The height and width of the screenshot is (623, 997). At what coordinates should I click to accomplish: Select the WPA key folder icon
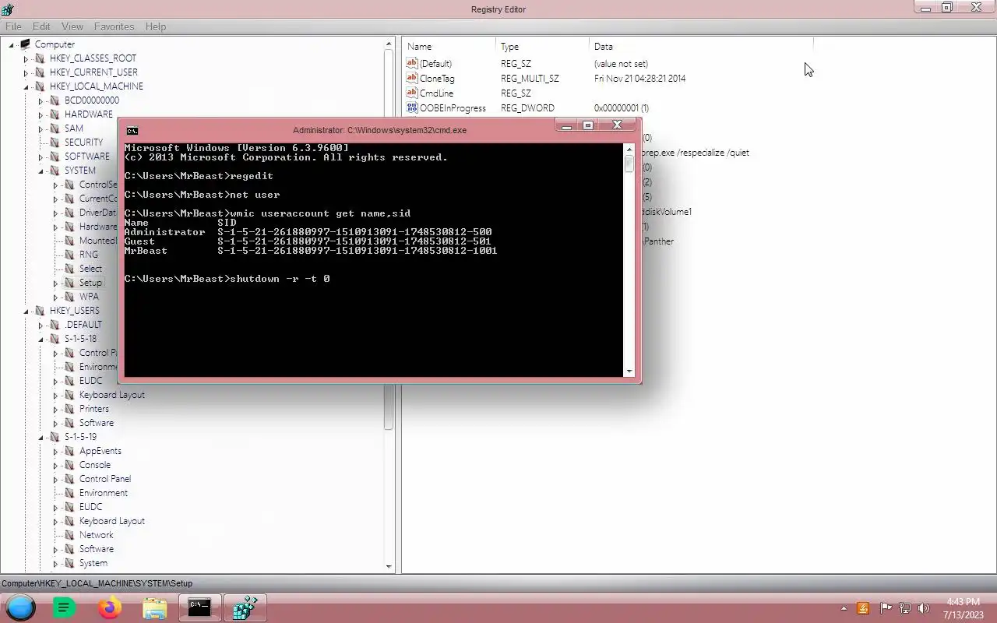[x=69, y=297]
